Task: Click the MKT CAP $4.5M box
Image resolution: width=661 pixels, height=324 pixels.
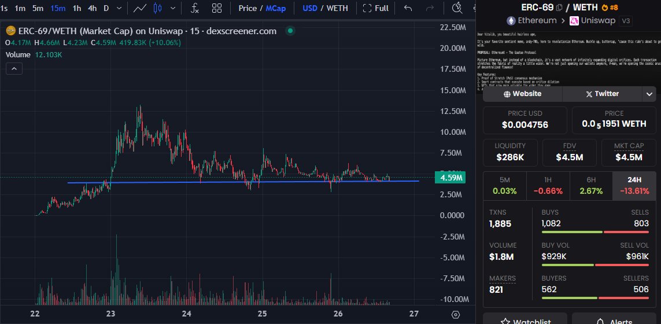Action: (x=629, y=152)
